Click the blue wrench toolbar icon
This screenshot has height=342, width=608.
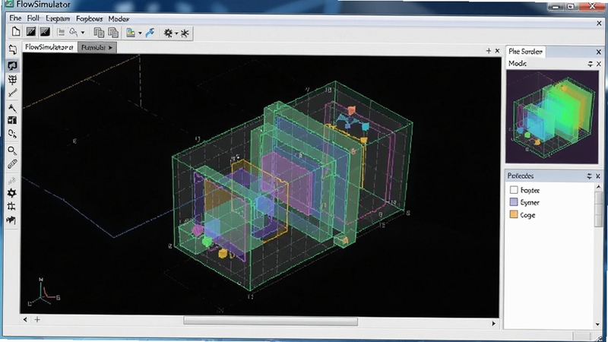tap(150, 33)
